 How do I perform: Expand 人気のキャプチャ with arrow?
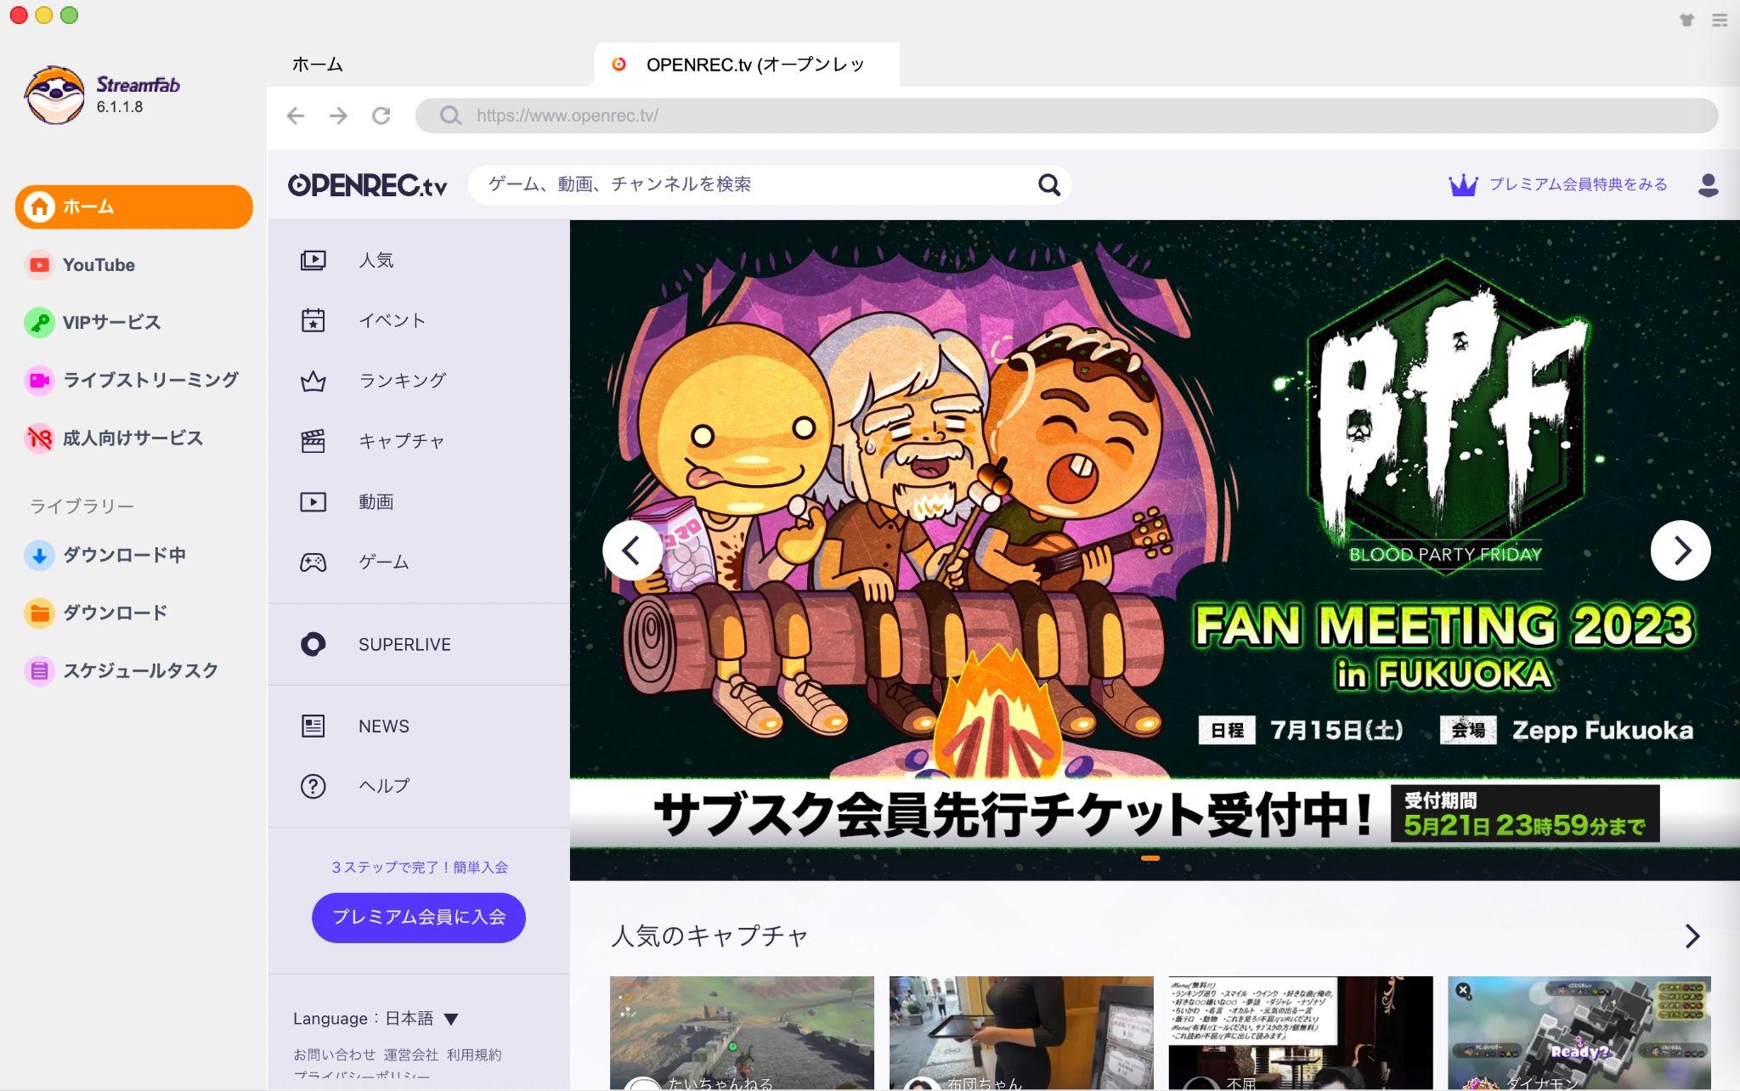1692,936
